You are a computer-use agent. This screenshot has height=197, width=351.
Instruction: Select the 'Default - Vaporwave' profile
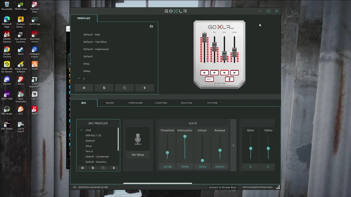96,49
